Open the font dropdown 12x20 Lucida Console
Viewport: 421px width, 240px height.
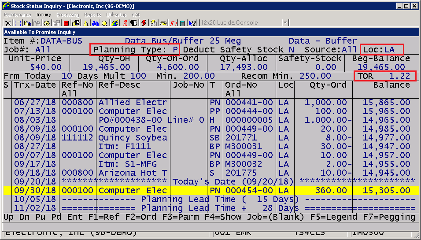(285, 23)
